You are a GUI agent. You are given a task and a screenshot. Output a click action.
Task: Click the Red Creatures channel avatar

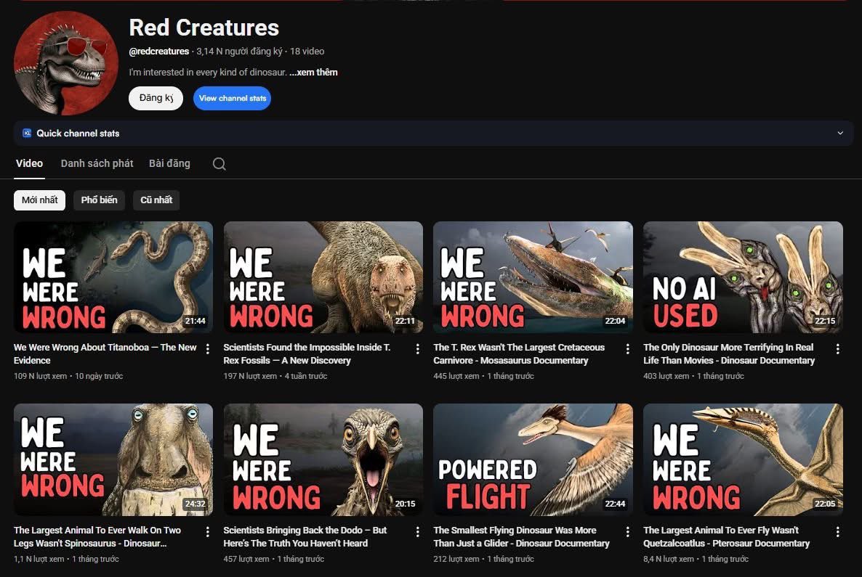[x=66, y=62]
